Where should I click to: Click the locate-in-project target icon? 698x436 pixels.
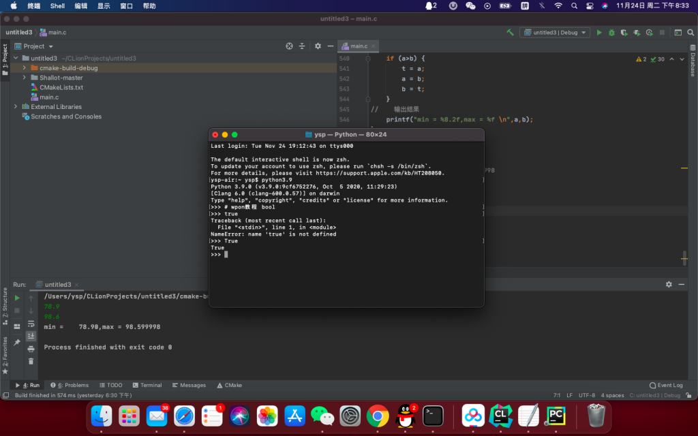tap(289, 46)
